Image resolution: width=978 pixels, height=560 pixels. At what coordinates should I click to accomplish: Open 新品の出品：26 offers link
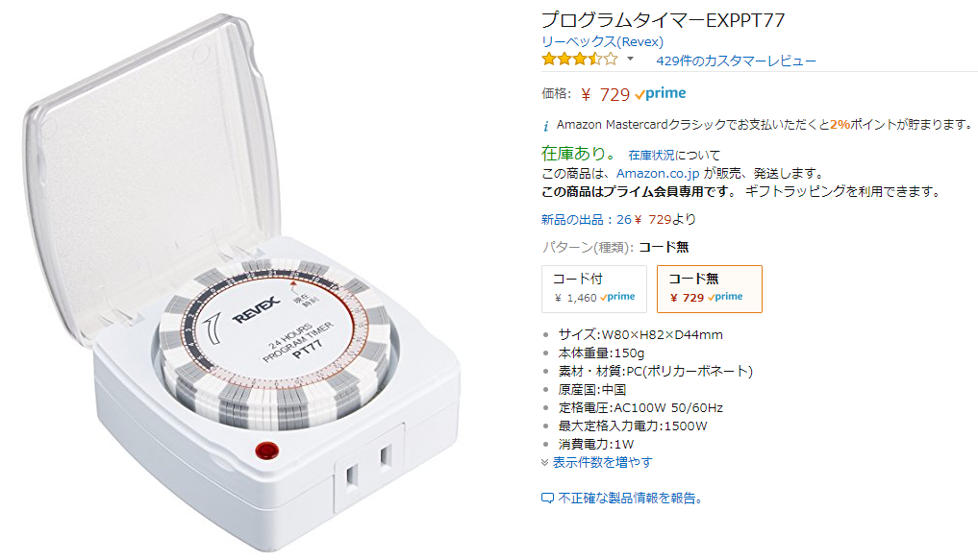pyautogui.click(x=587, y=219)
